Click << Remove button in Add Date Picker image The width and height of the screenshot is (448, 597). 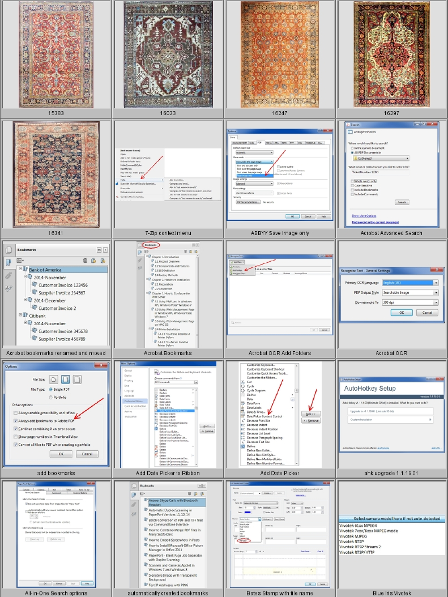[x=311, y=421]
